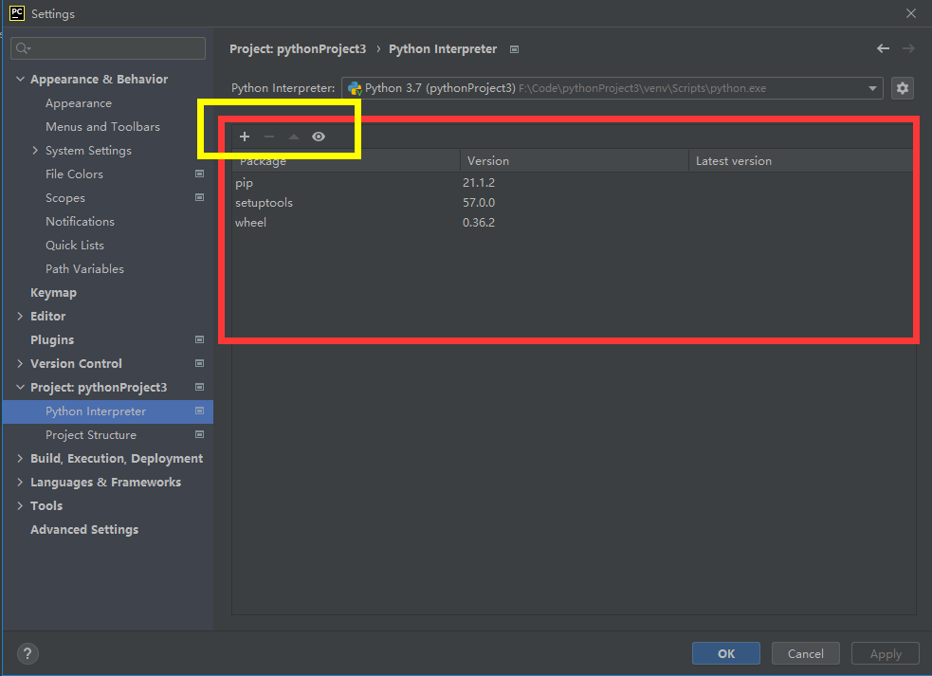Click the upgrade package triangle icon
Viewport: 932px width, 676px height.
294,137
